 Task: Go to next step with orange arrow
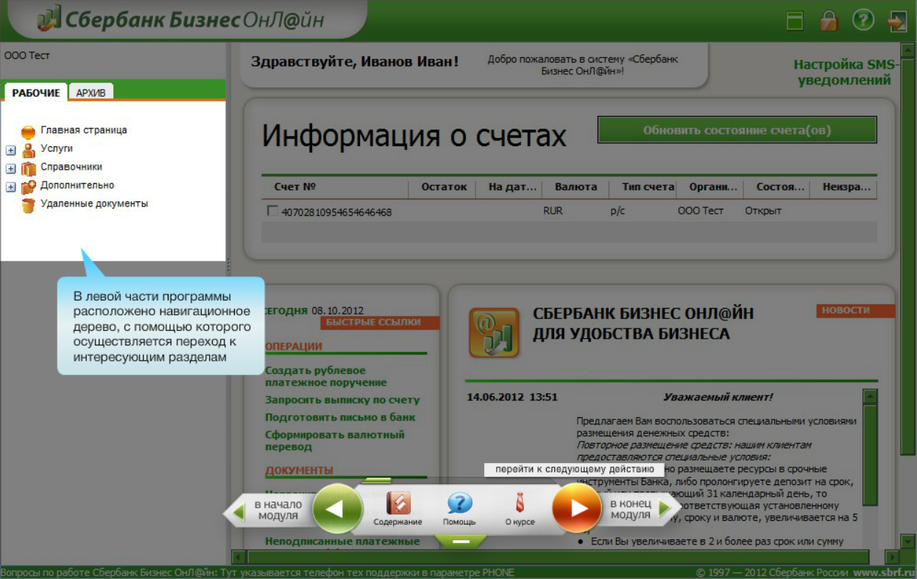click(577, 508)
